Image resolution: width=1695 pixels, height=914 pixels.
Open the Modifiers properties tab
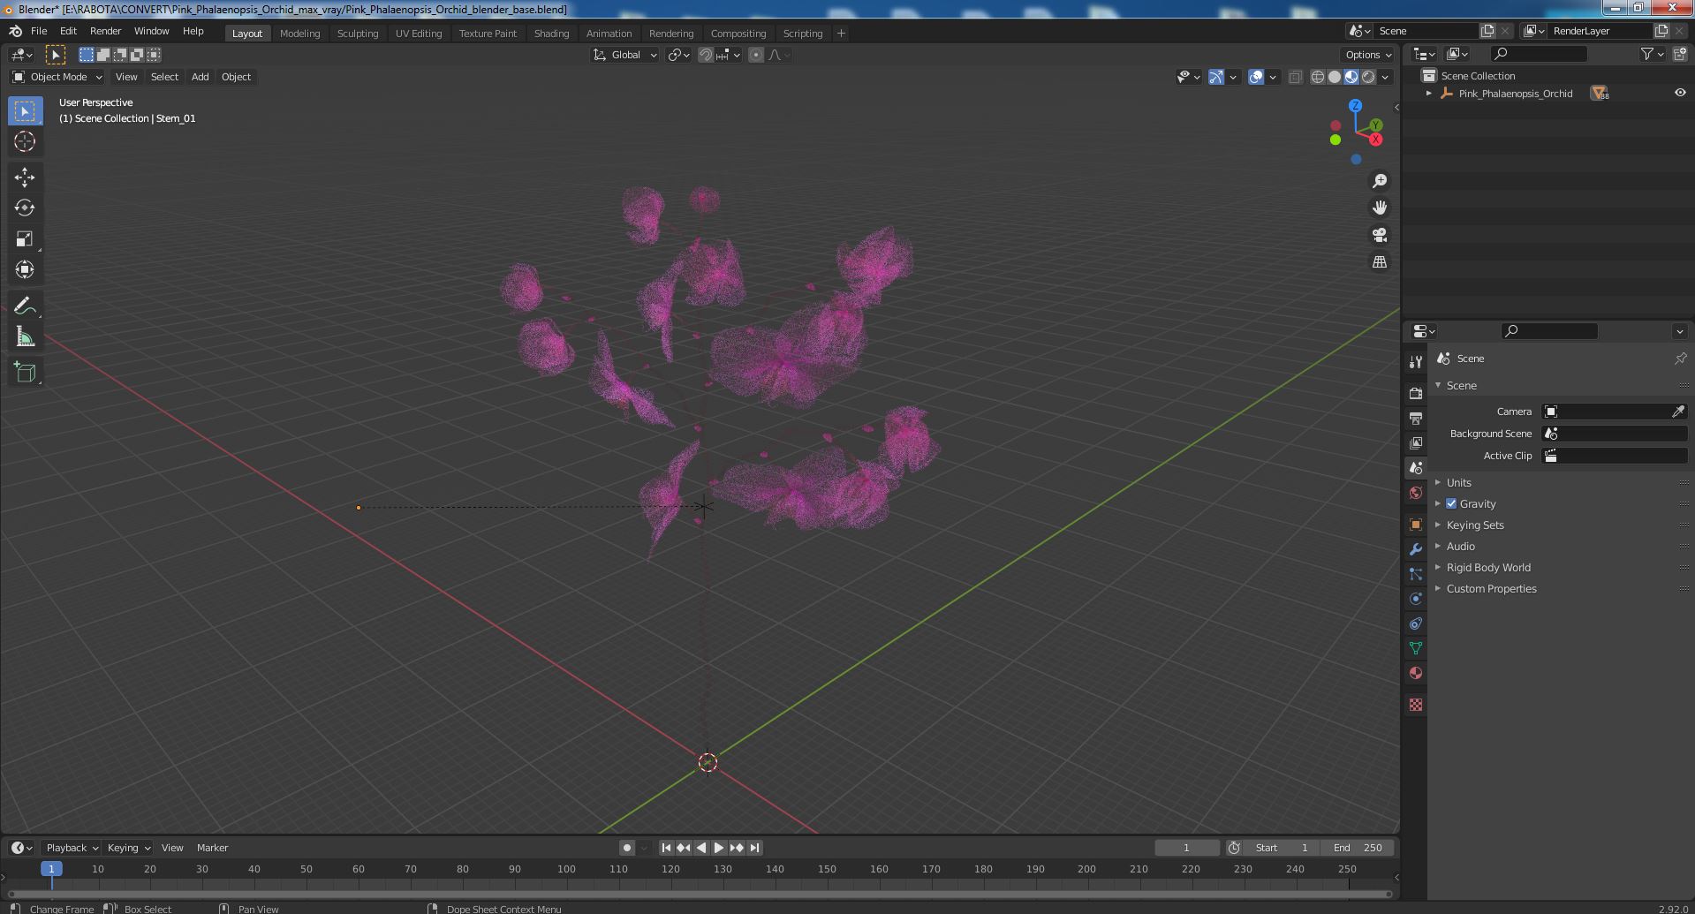tap(1415, 549)
